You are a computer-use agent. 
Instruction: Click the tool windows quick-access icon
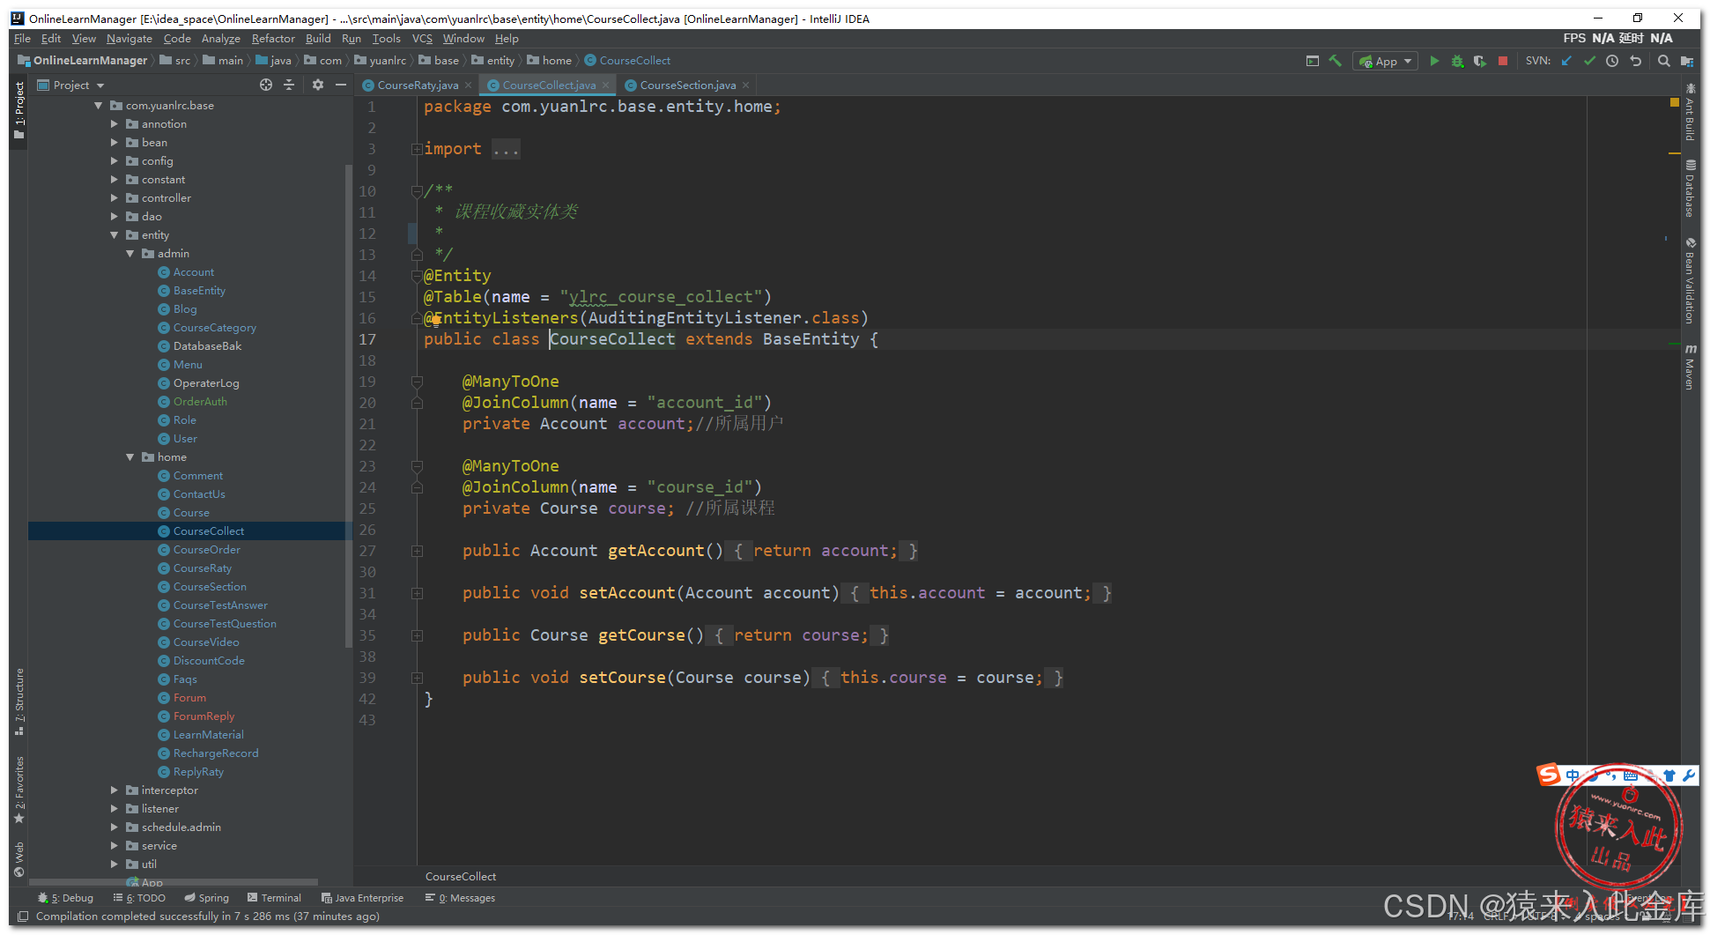pos(23,916)
